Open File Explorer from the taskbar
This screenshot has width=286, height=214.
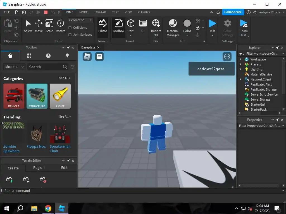[34, 208]
